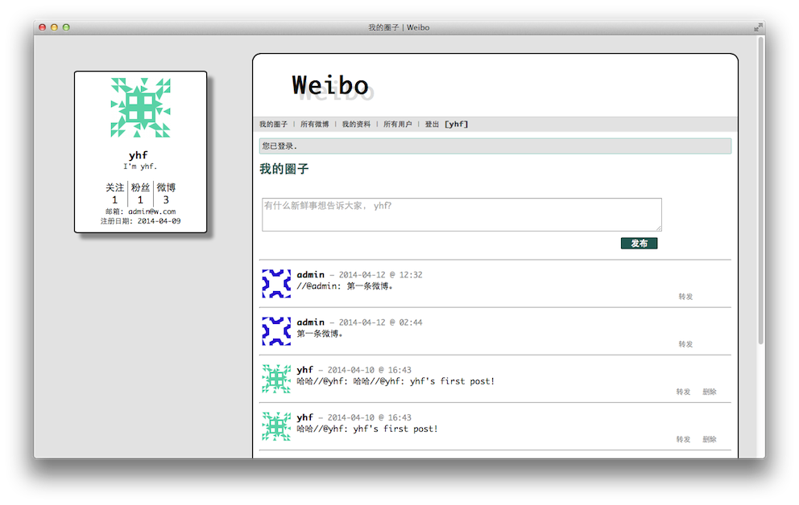
Task: Delete yhf's '哈哈//@yhf: 哈哈' post
Action: (x=710, y=392)
